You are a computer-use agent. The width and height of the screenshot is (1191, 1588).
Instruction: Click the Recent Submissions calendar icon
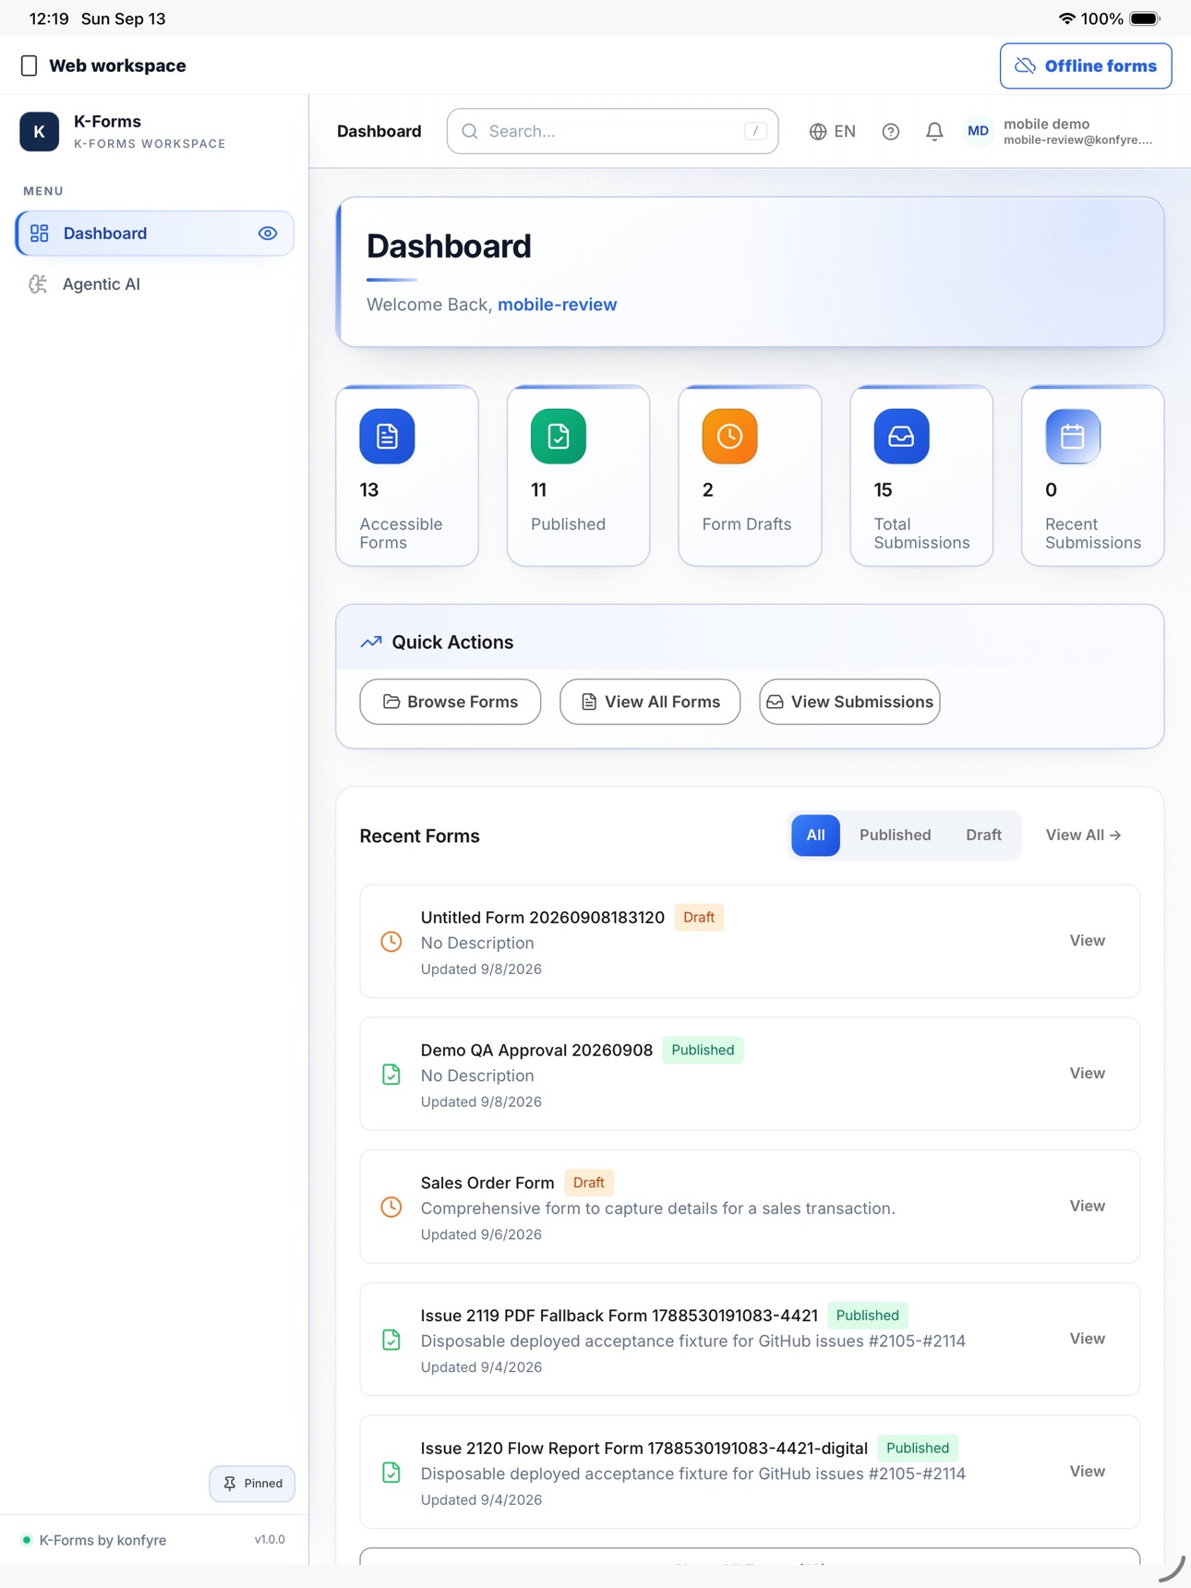pyautogui.click(x=1073, y=436)
